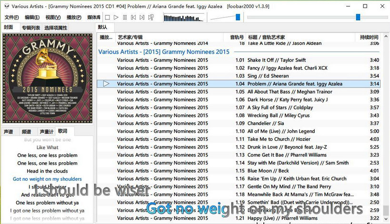Sort by the 播放... column header
390x224 pixels.
pyautogui.click(x=106, y=37)
